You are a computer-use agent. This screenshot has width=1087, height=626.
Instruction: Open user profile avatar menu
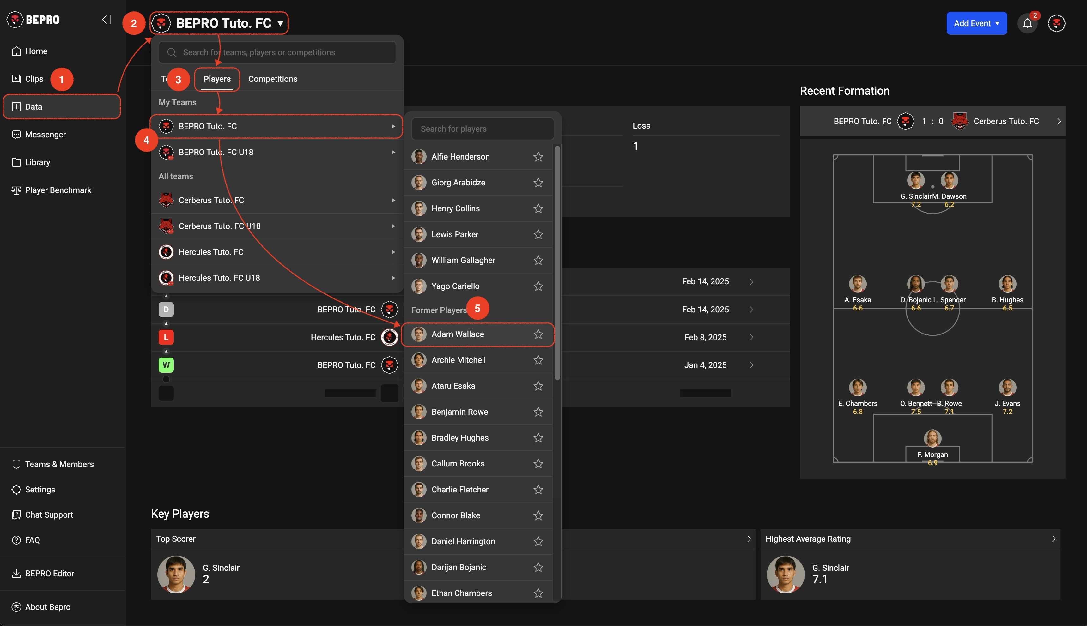(1056, 23)
